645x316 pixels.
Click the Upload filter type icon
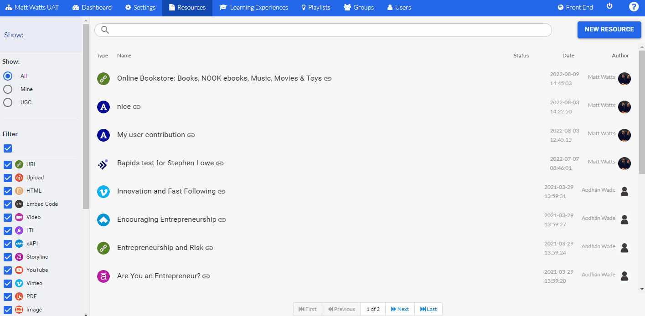(x=19, y=178)
